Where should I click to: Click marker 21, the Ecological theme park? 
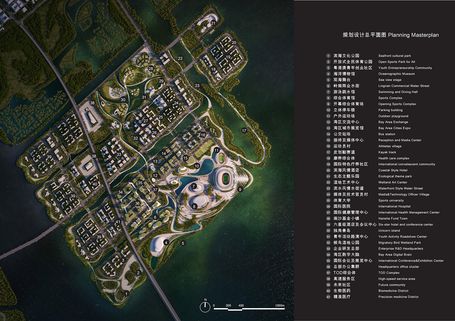213,23
